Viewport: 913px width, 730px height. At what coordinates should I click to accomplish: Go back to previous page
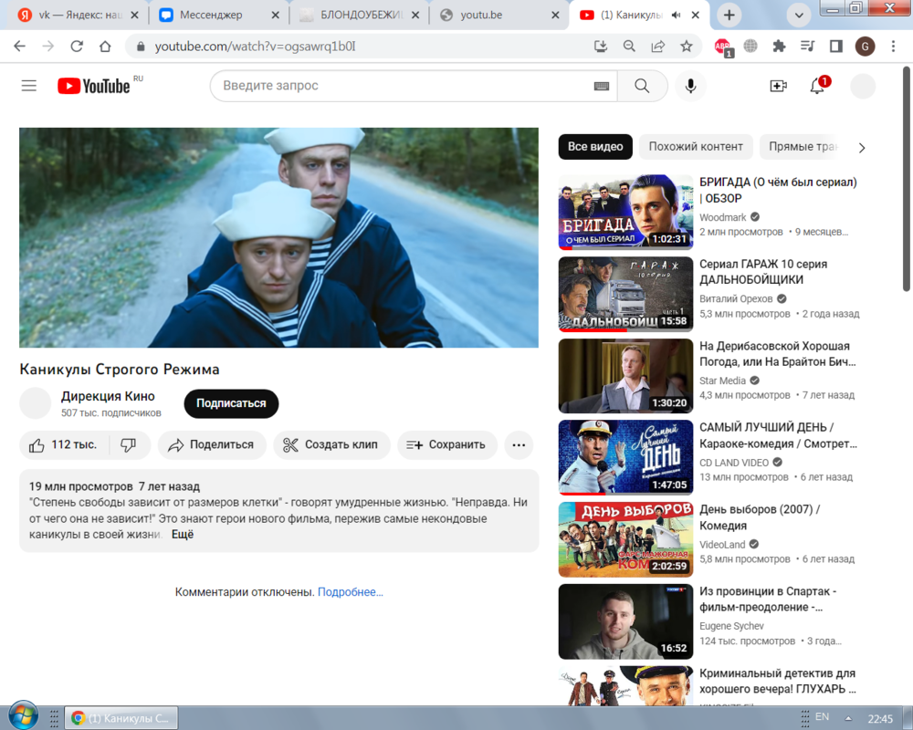(20, 47)
